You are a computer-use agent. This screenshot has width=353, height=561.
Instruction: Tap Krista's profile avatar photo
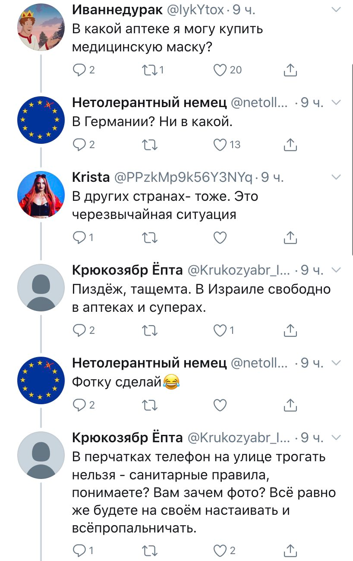(41, 194)
